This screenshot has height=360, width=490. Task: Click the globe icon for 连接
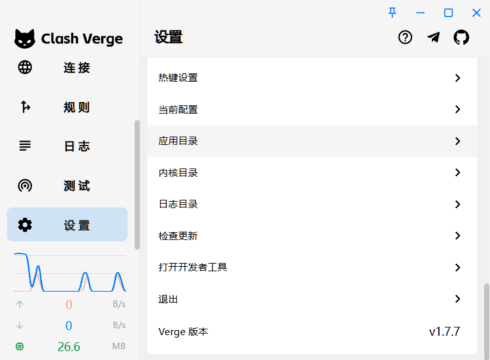[x=25, y=67]
